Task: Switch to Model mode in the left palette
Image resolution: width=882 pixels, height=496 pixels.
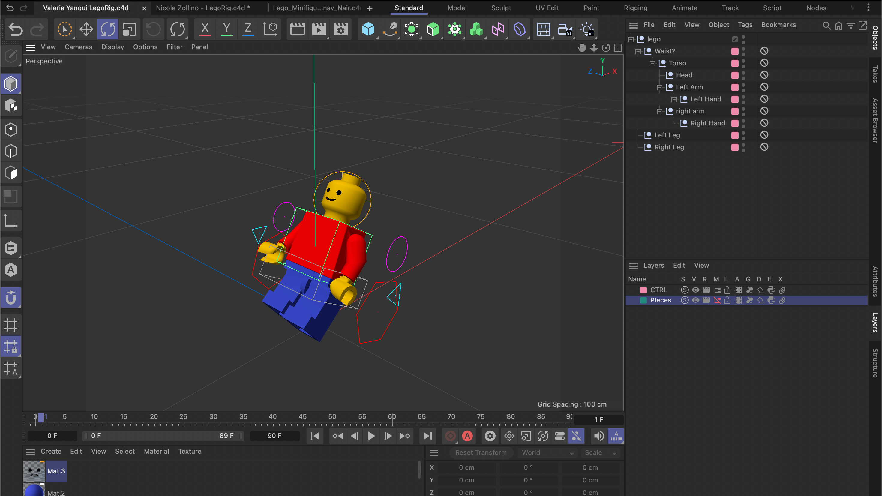Action: pos(11,84)
